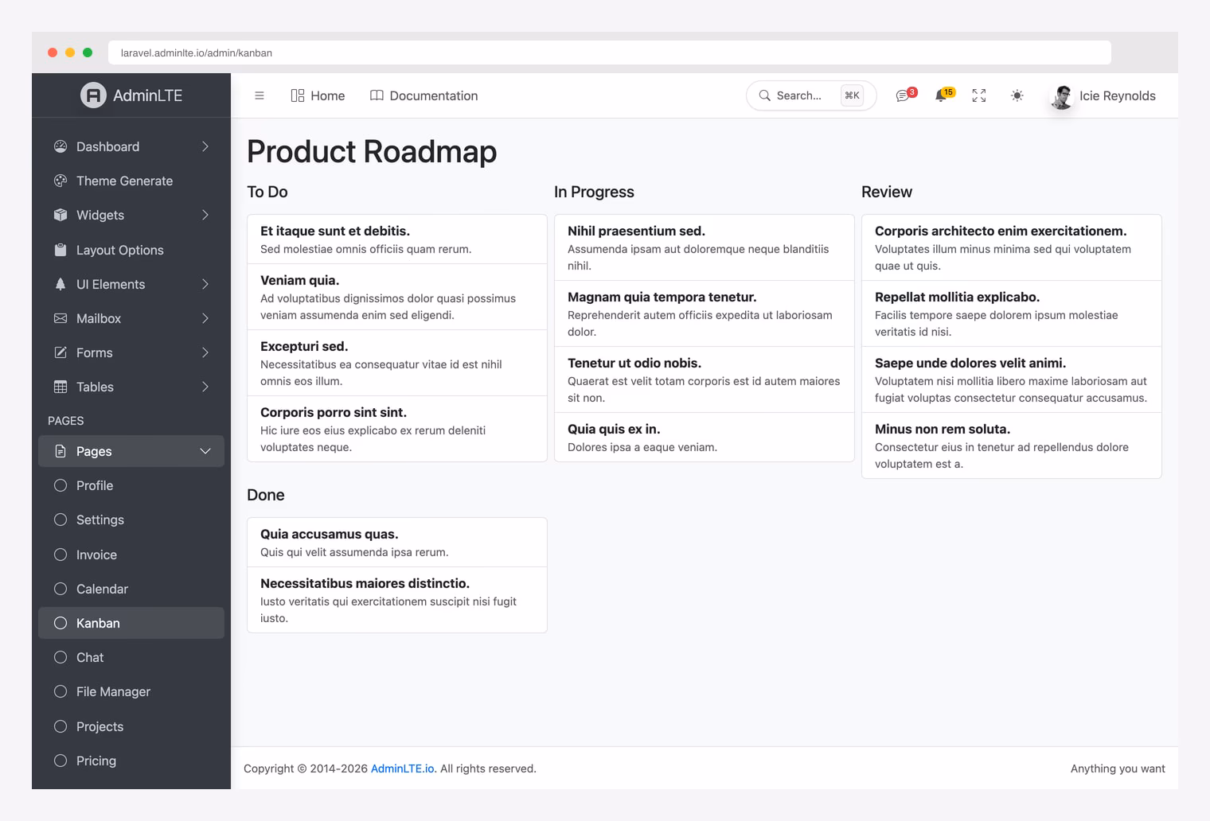The width and height of the screenshot is (1210, 821).
Task: Expand the Dashboard submenu chevron
Action: click(205, 146)
